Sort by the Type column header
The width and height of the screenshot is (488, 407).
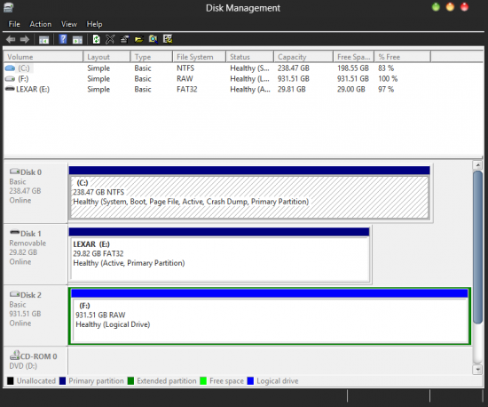tap(151, 57)
